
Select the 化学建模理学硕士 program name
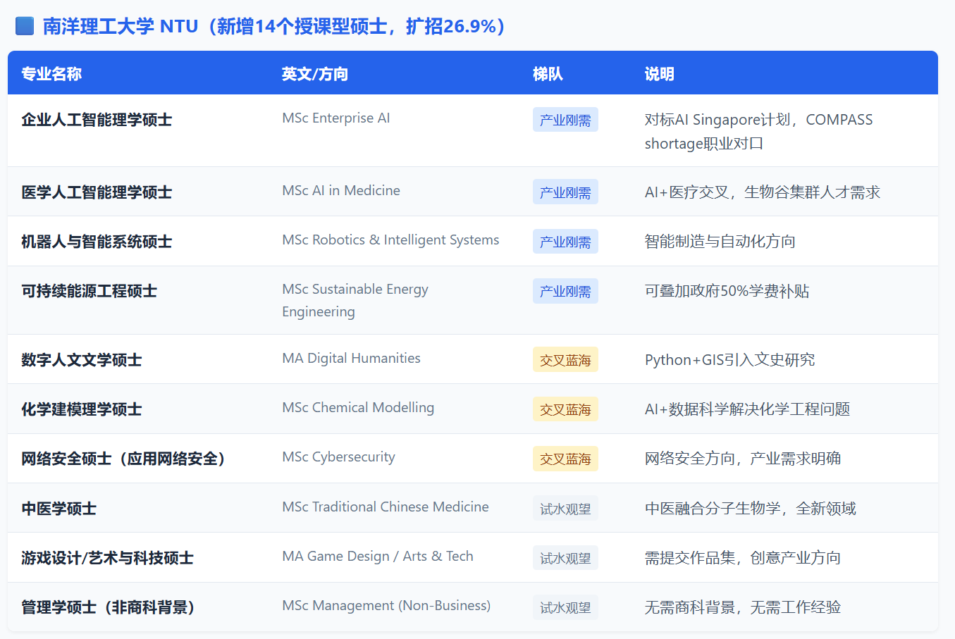(82, 409)
